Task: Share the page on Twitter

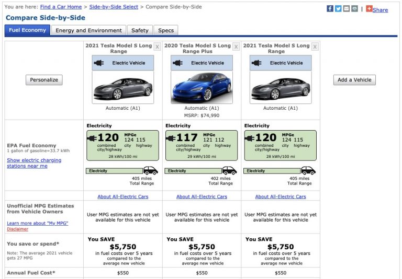Action: click(x=338, y=9)
